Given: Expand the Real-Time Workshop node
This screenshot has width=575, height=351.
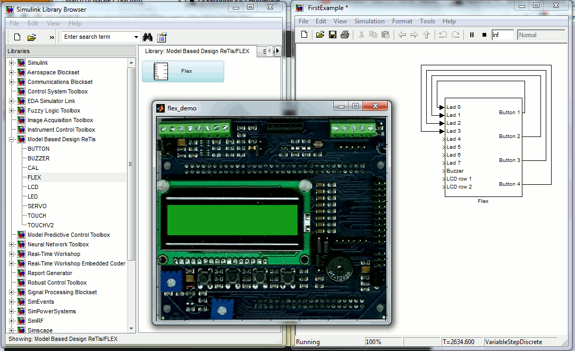Looking at the screenshot, I should [11, 254].
